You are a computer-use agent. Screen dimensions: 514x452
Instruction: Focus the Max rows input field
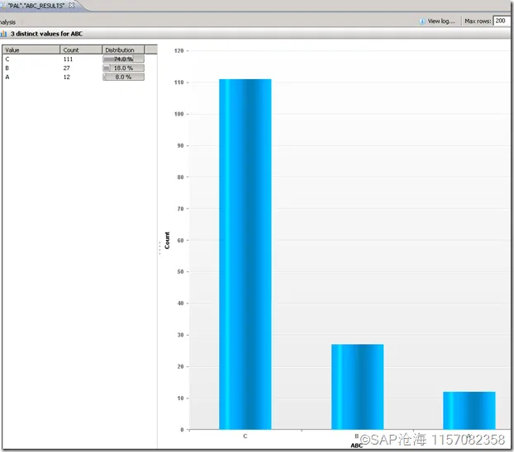502,21
